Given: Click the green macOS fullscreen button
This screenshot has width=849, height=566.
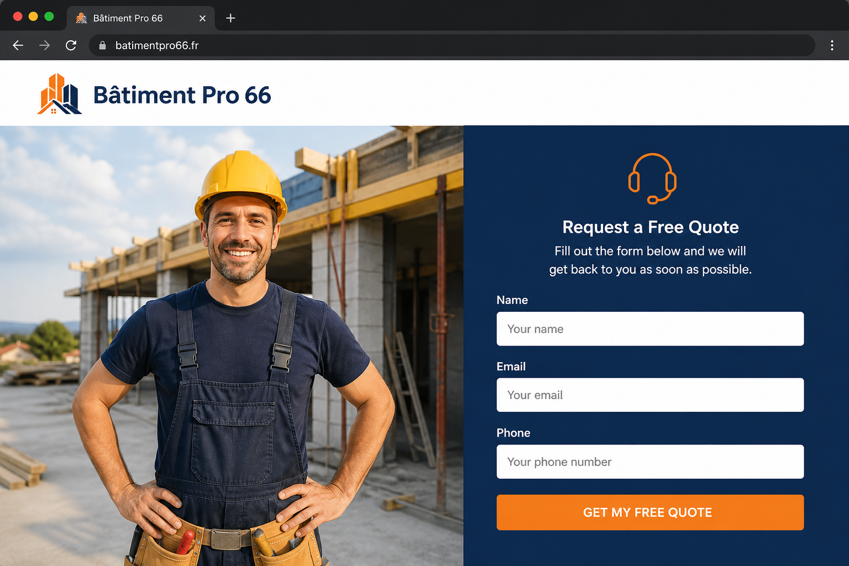Looking at the screenshot, I should point(49,17).
